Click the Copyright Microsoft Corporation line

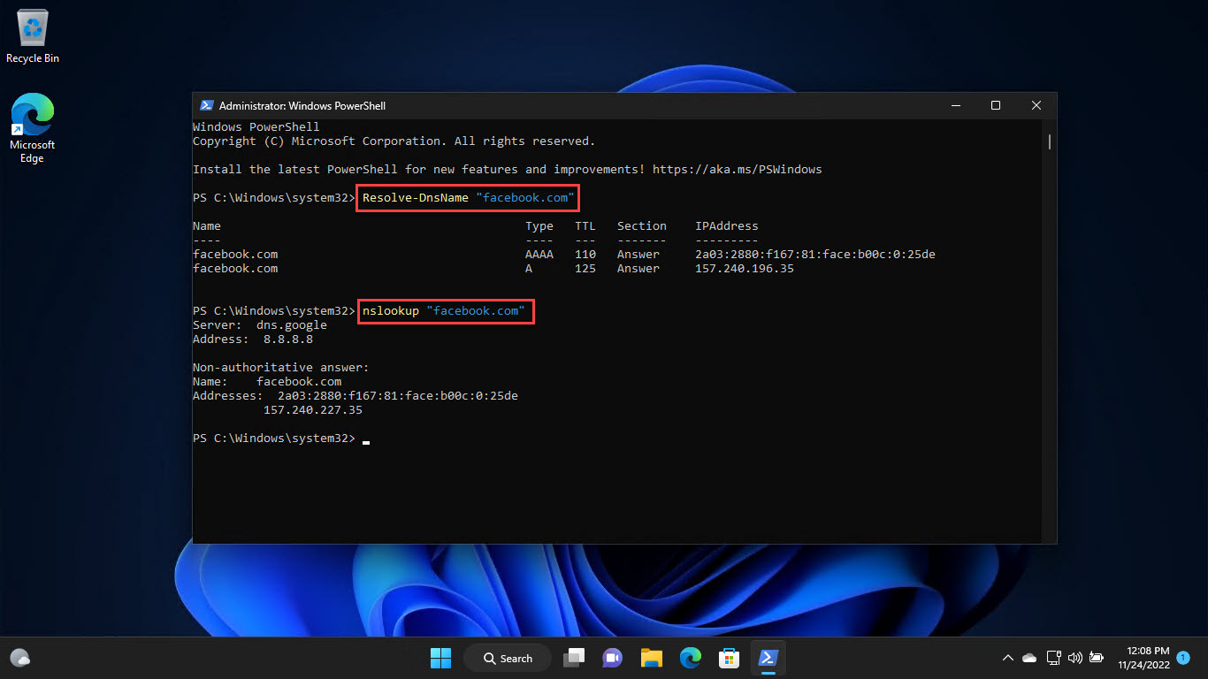coord(394,141)
